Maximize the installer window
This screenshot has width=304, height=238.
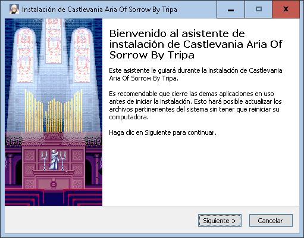tap(259, 10)
